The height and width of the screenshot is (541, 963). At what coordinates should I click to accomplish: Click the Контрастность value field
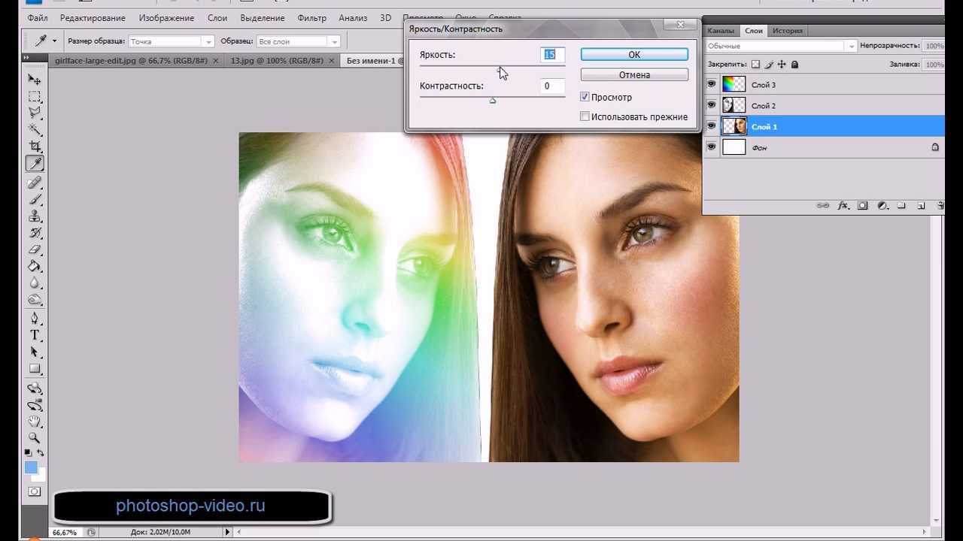(x=551, y=86)
